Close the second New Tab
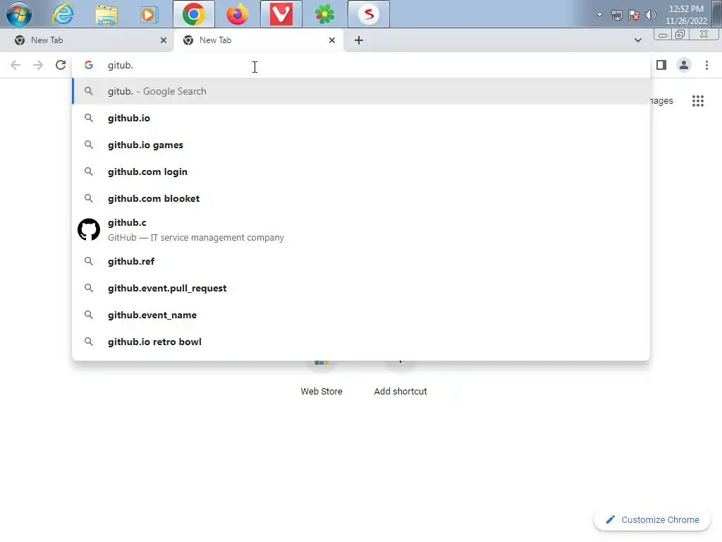Image resolution: width=722 pixels, height=542 pixels. [x=332, y=40]
